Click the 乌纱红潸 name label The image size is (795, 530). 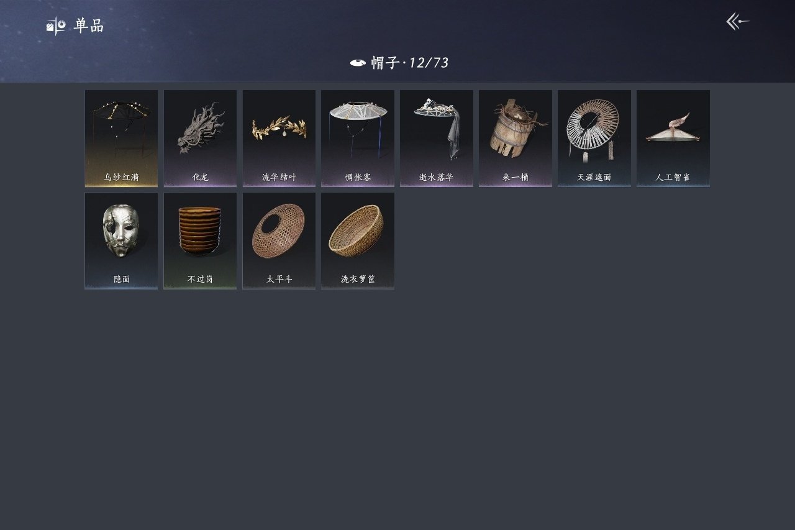pyautogui.click(x=121, y=177)
